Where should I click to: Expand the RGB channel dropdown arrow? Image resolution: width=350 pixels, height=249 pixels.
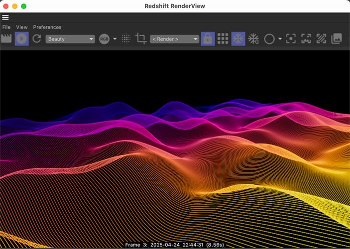coord(115,39)
